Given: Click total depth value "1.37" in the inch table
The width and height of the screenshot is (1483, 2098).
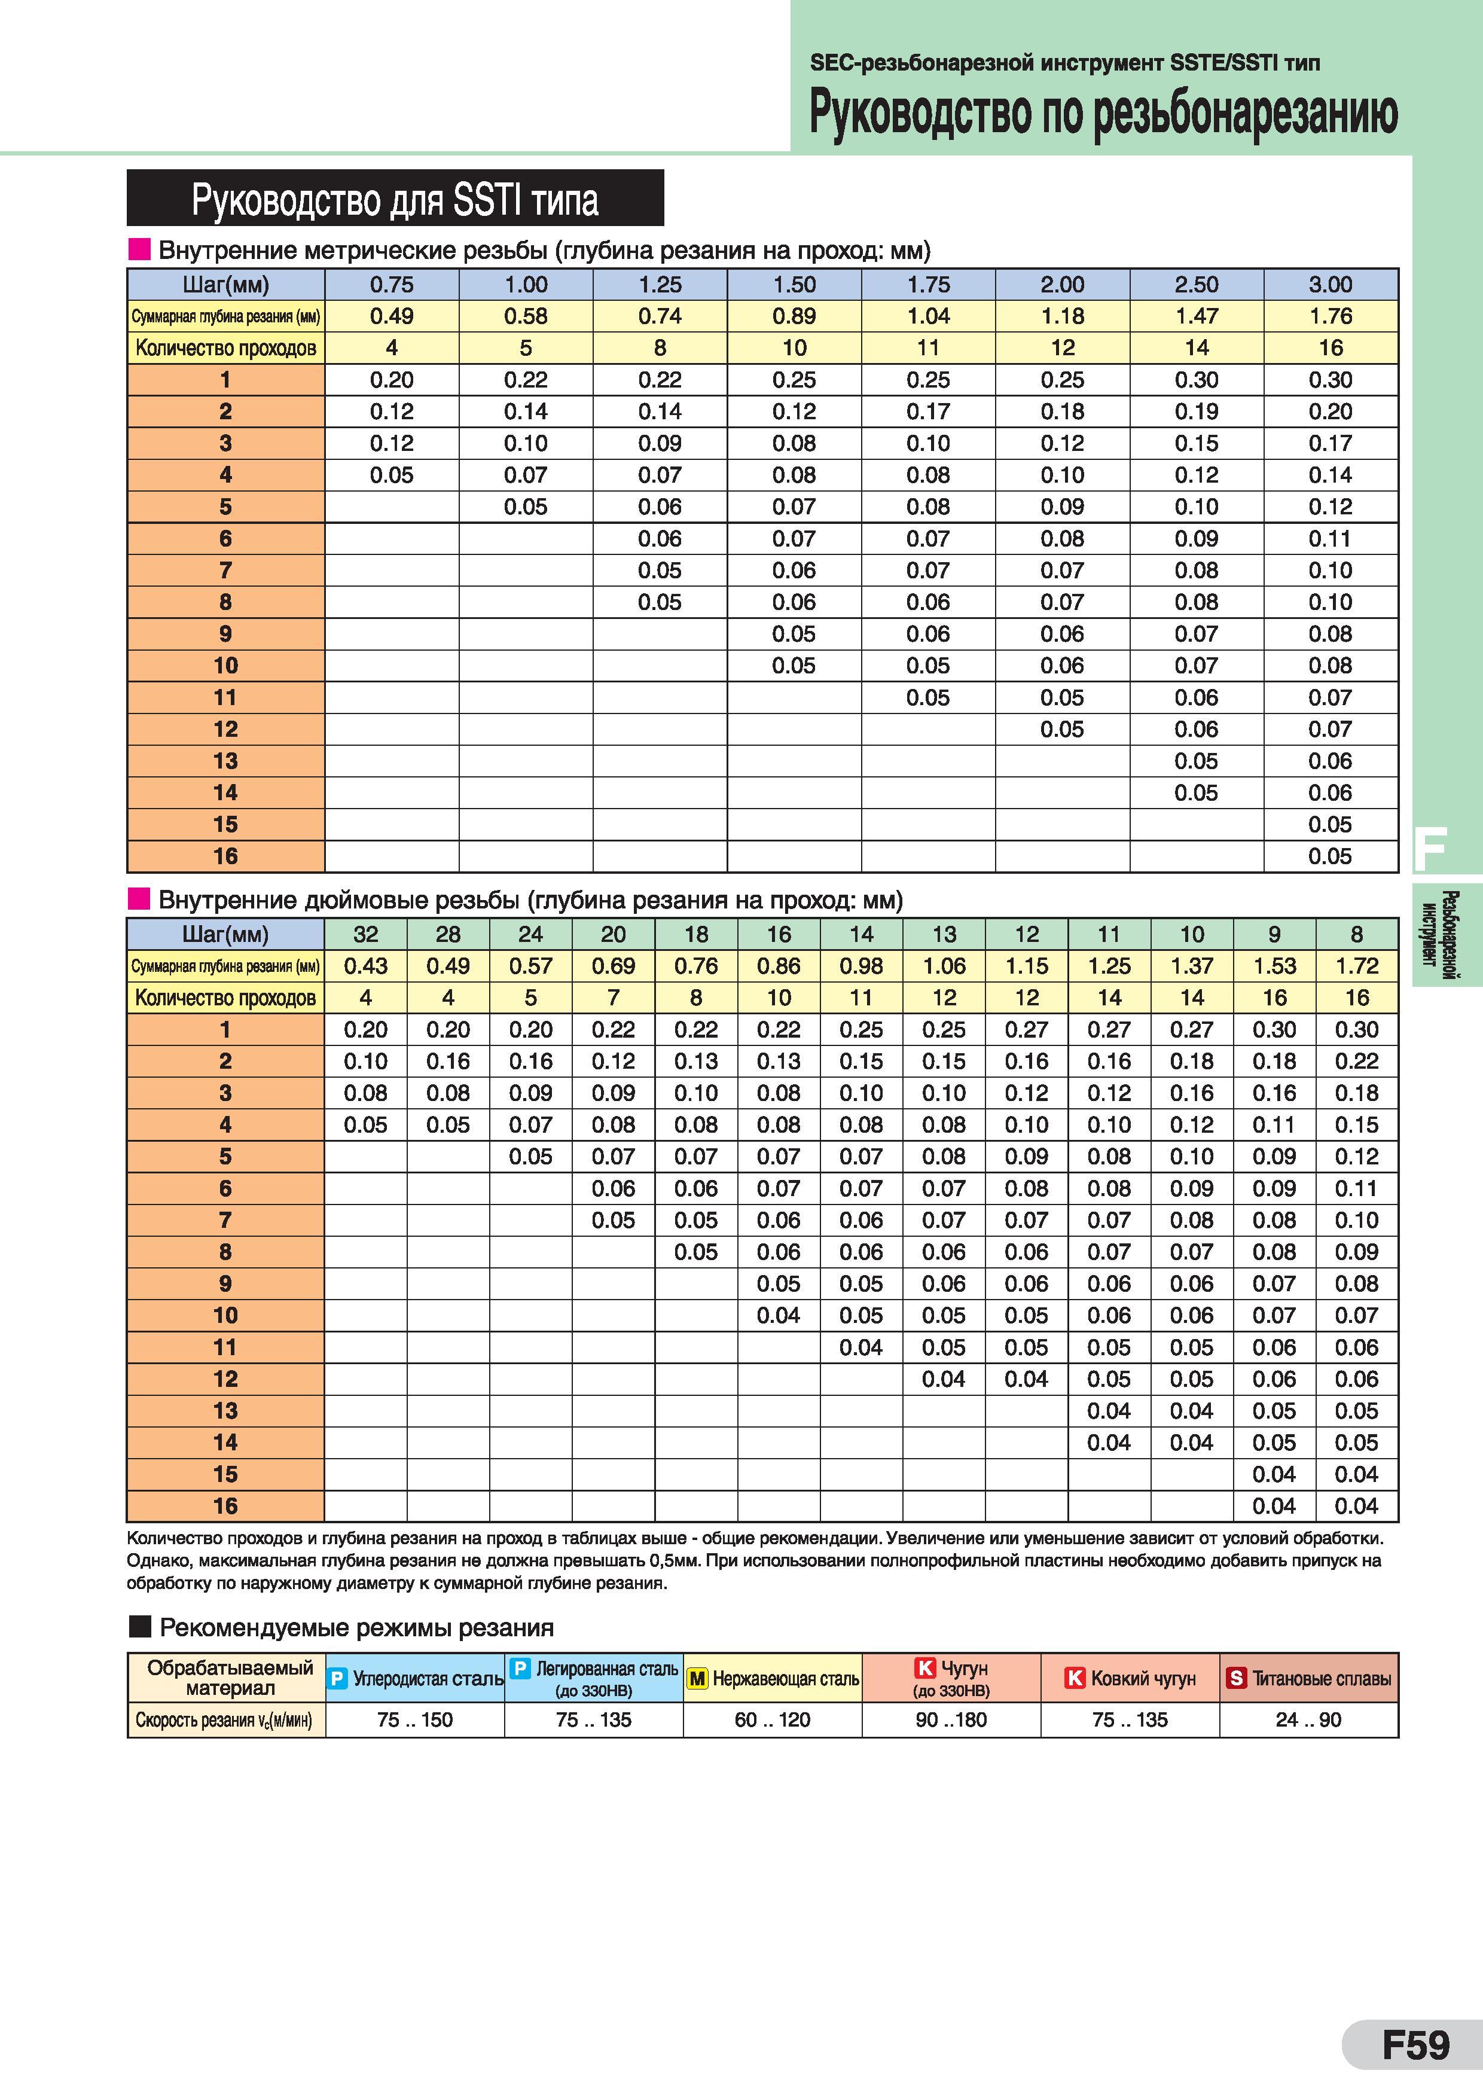Looking at the screenshot, I should click(1192, 966).
